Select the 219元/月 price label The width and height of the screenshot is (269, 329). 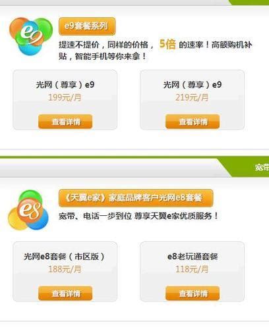192,97
